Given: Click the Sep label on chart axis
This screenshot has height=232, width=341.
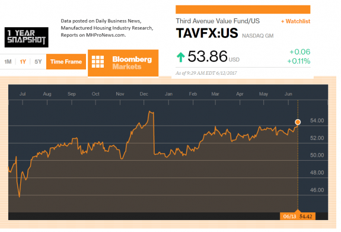Looking at the screenshot, I should pyautogui.click(x=72, y=94).
